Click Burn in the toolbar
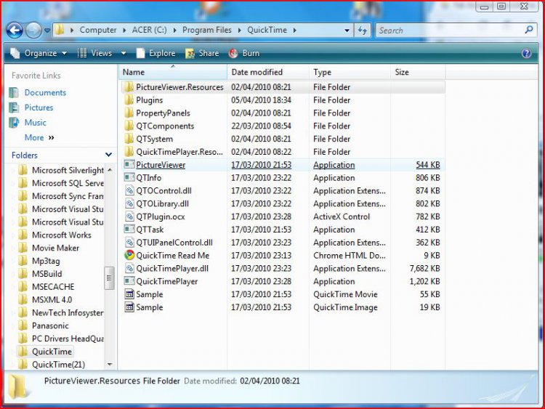Screen dimensions: 545x409 pos(244,53)
